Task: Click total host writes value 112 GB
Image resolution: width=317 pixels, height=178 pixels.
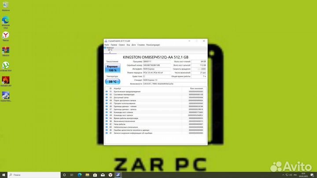Action: tap(199, 65)
